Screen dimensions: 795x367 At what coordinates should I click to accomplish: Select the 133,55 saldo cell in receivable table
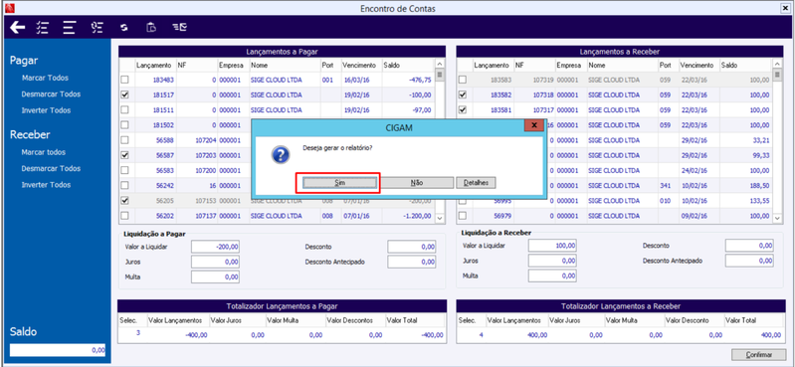coord(760,201)
